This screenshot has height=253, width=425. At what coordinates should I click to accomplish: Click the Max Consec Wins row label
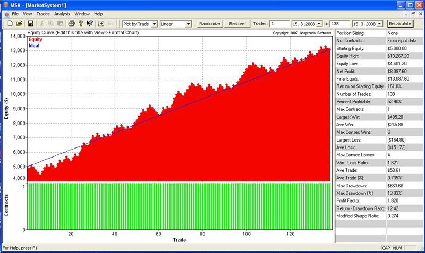354,132
